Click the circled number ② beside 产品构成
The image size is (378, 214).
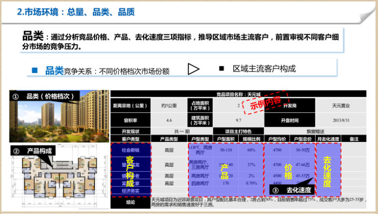(16, 151)
